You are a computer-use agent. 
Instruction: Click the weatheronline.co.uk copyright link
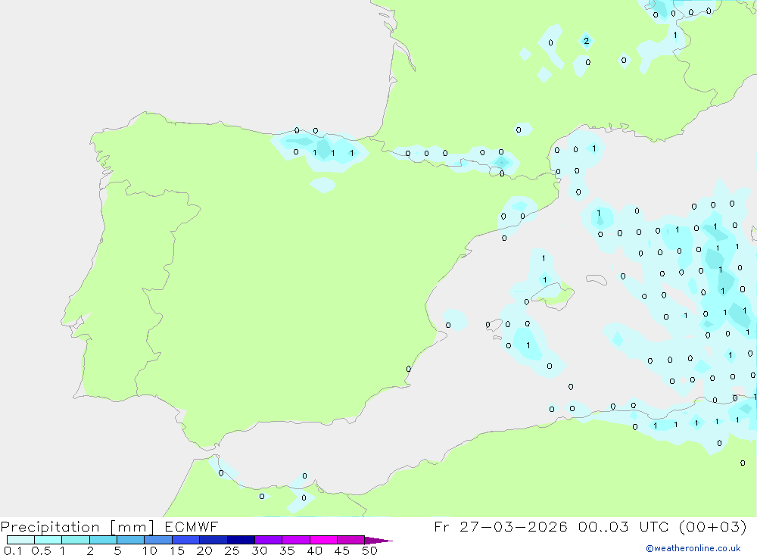(693, 548)
